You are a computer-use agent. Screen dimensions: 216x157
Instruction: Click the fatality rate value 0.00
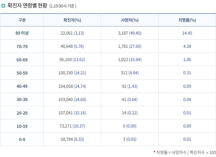pyautogui.click(x=187, y=126)
